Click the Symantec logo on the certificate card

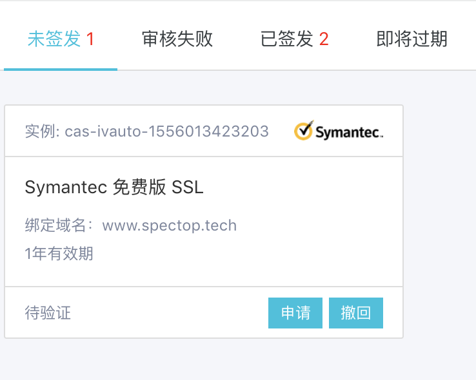(339, 131)
